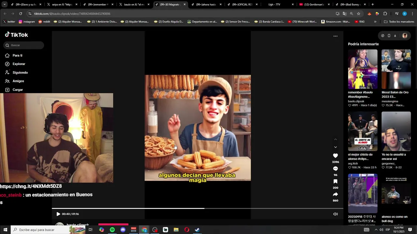Open the twitter bookmark
Viewport: 417px width, 234px height.
pos(9,22)
